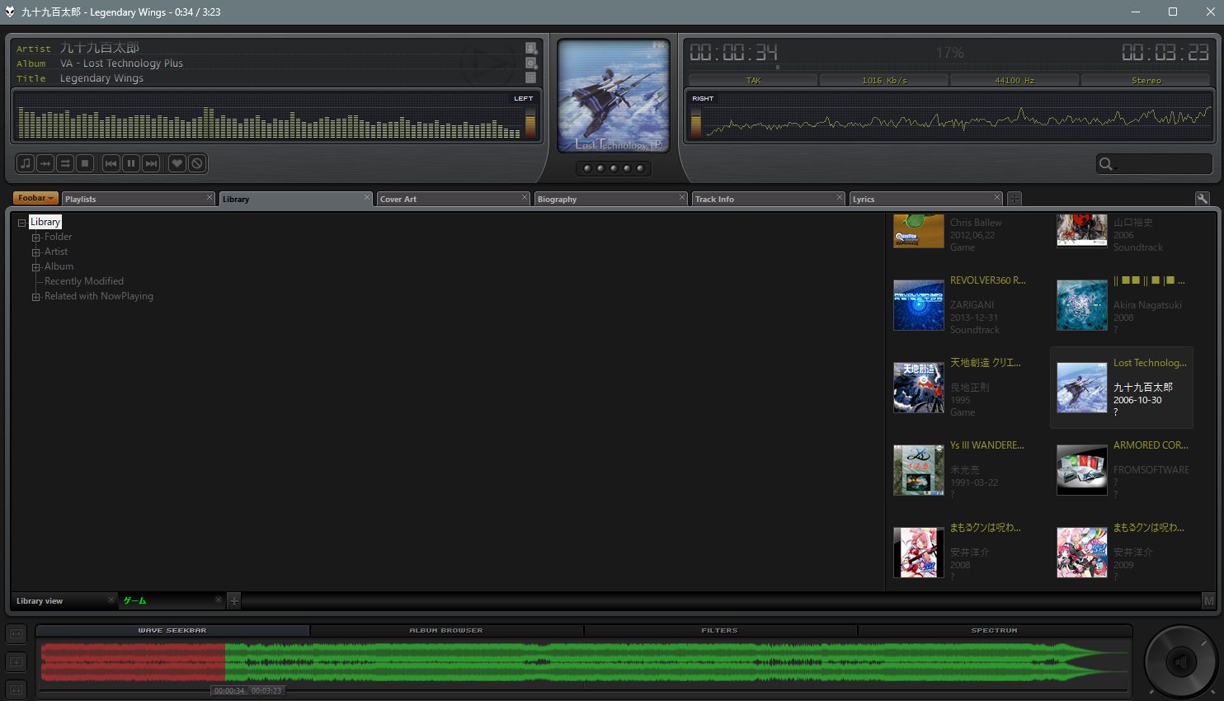This screenshot has height=701, width=1224.
Task: Open the Foobar dropdown menu
Action: point(35,198)
